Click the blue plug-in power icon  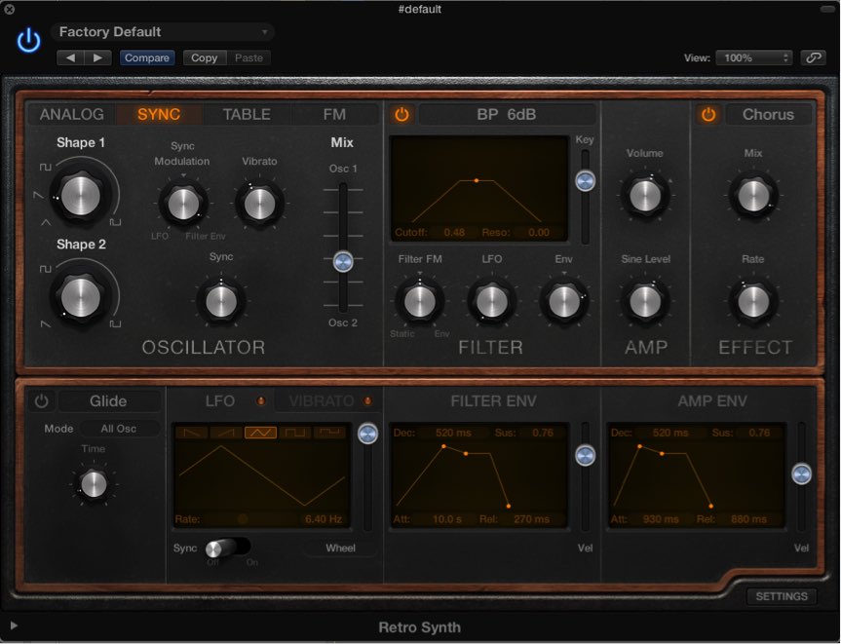click(x=29, y=40)
